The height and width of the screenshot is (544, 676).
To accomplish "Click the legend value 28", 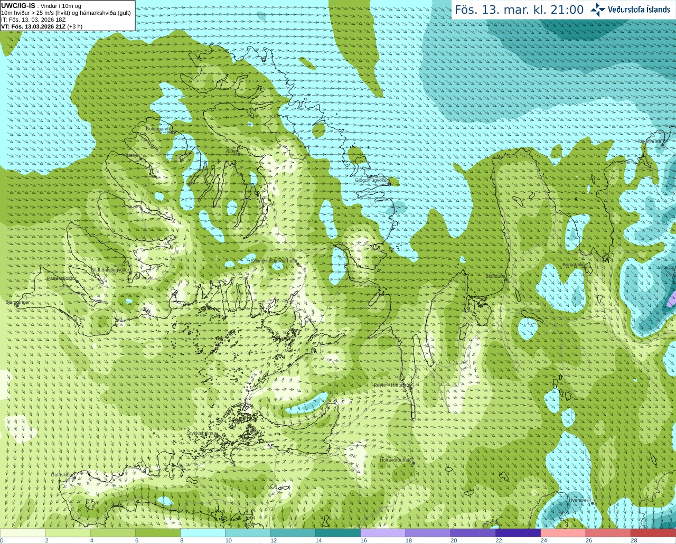I will tap(634, 540).
